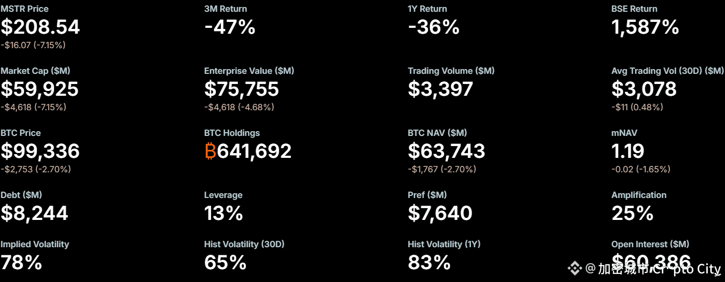Click the Market Cap $59,925 value
Image resolution: width=725 pixels, height=282 pixels.
(40, 89)
